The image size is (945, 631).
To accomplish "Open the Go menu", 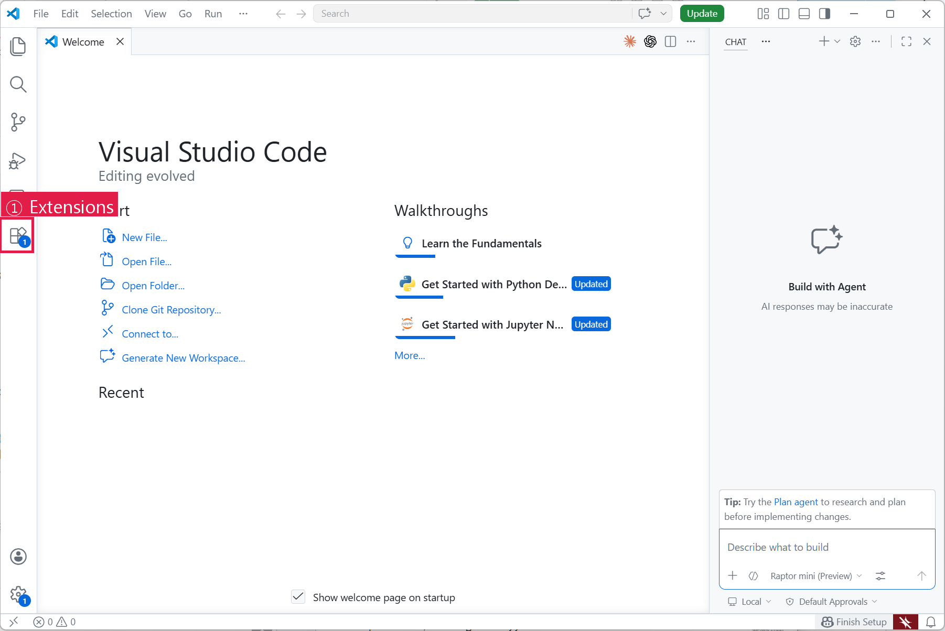I will pos(185,14).
